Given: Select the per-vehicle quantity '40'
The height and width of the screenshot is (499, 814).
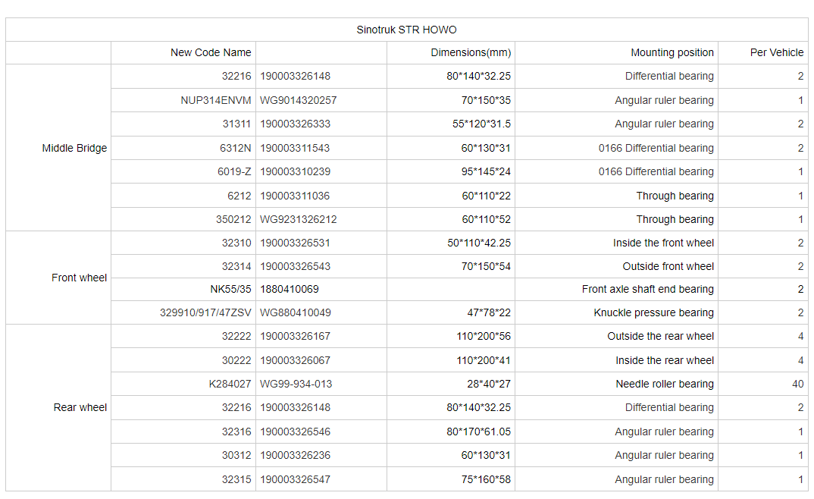Looking at the screenshot, I should pos(798,384).
